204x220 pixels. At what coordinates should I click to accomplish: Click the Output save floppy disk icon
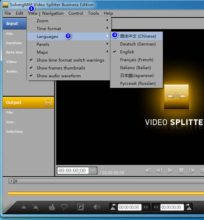pos(48,103)
